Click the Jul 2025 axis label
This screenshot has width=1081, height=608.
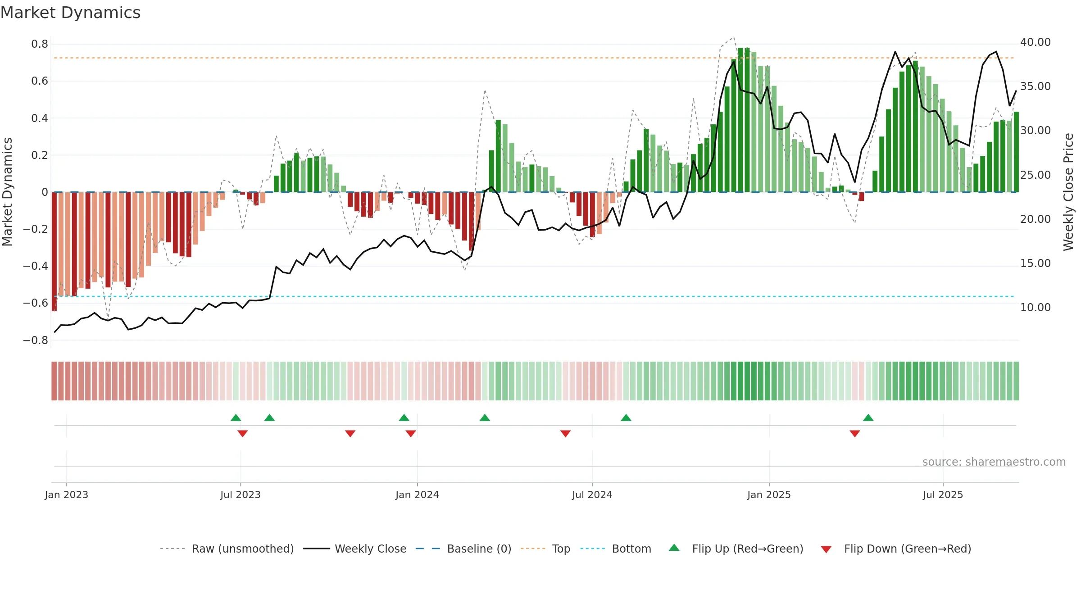(943, 495)
